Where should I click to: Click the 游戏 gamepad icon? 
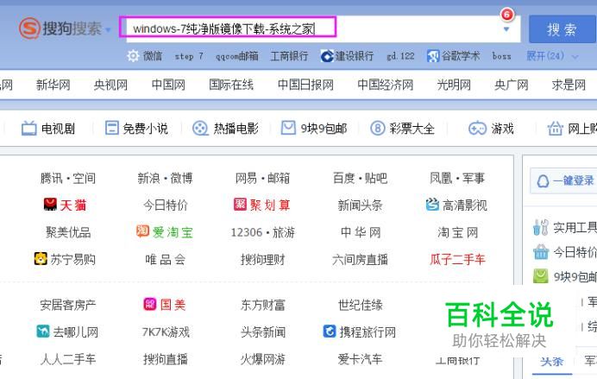coord(477,129)
